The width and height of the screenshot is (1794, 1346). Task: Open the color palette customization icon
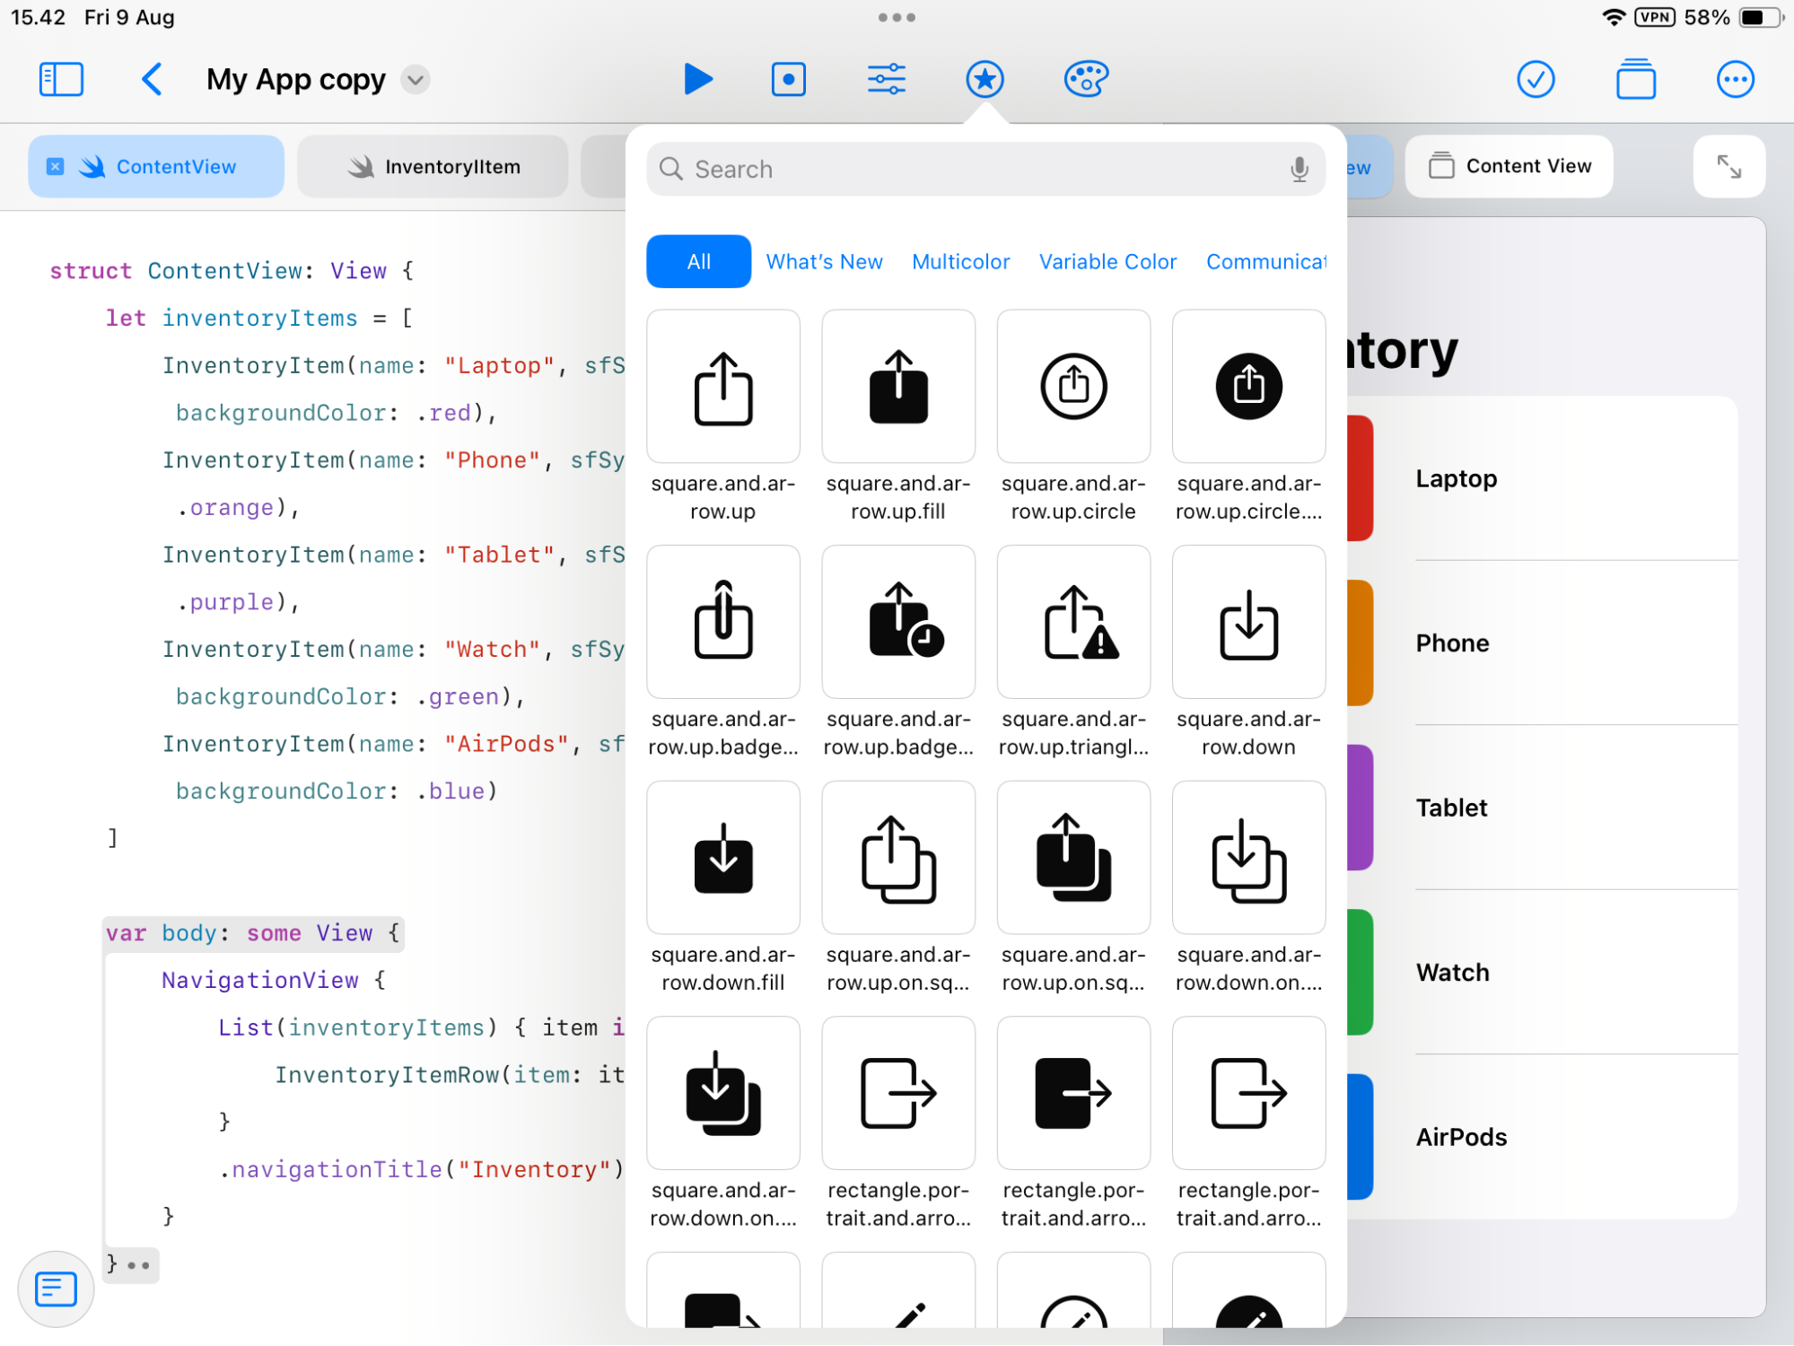tap(1086, 79)
